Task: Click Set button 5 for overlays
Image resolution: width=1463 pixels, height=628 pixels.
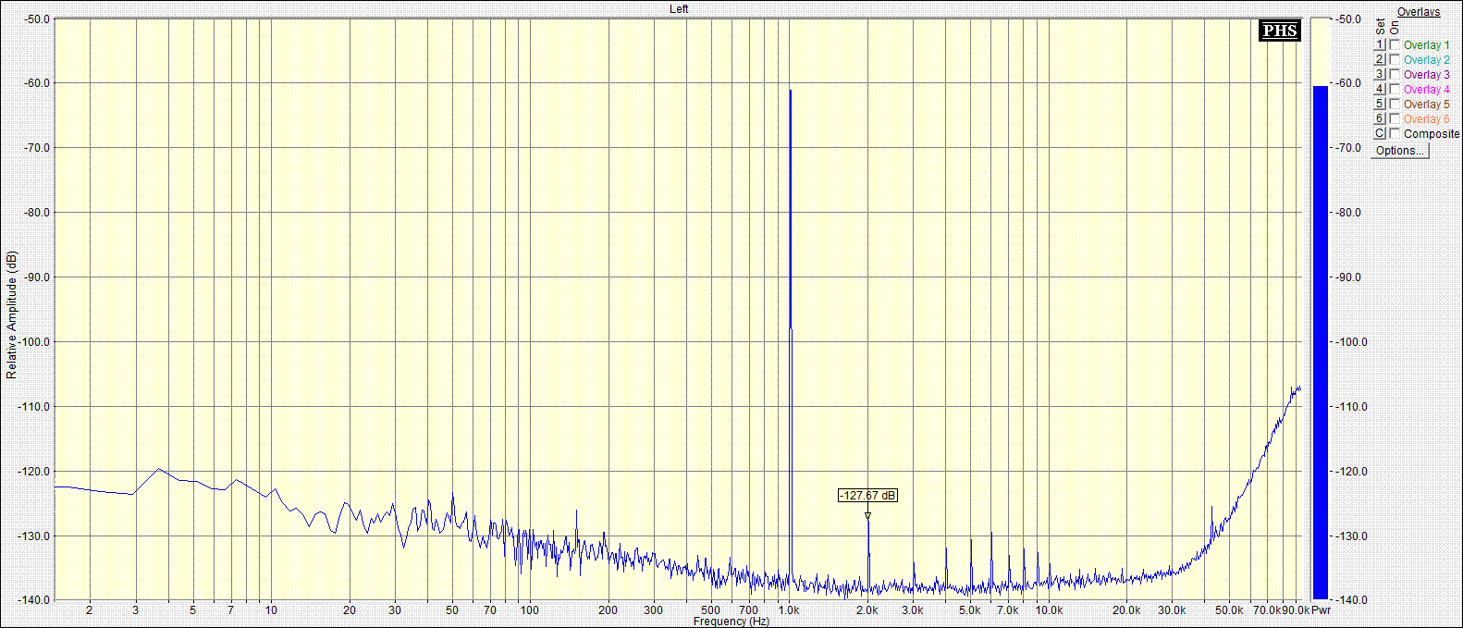Action: tap(1380, 104)
